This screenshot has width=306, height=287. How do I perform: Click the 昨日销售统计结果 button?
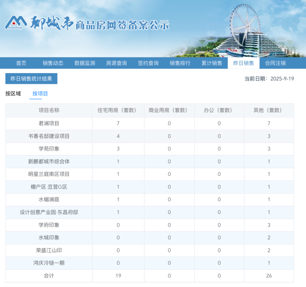(31, 79)
